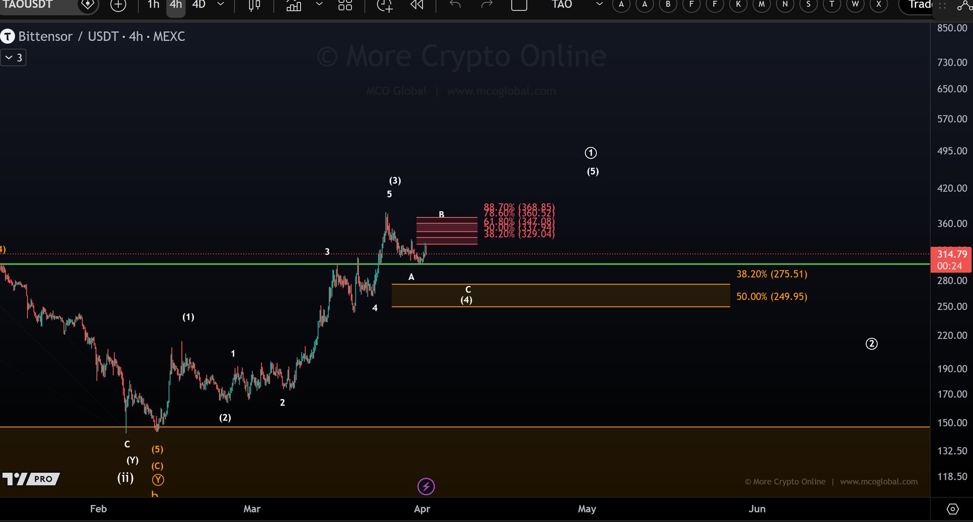This screenshot has height=522, width=973.
Task: Select the 4h timeframe
Action: (176, 5)
